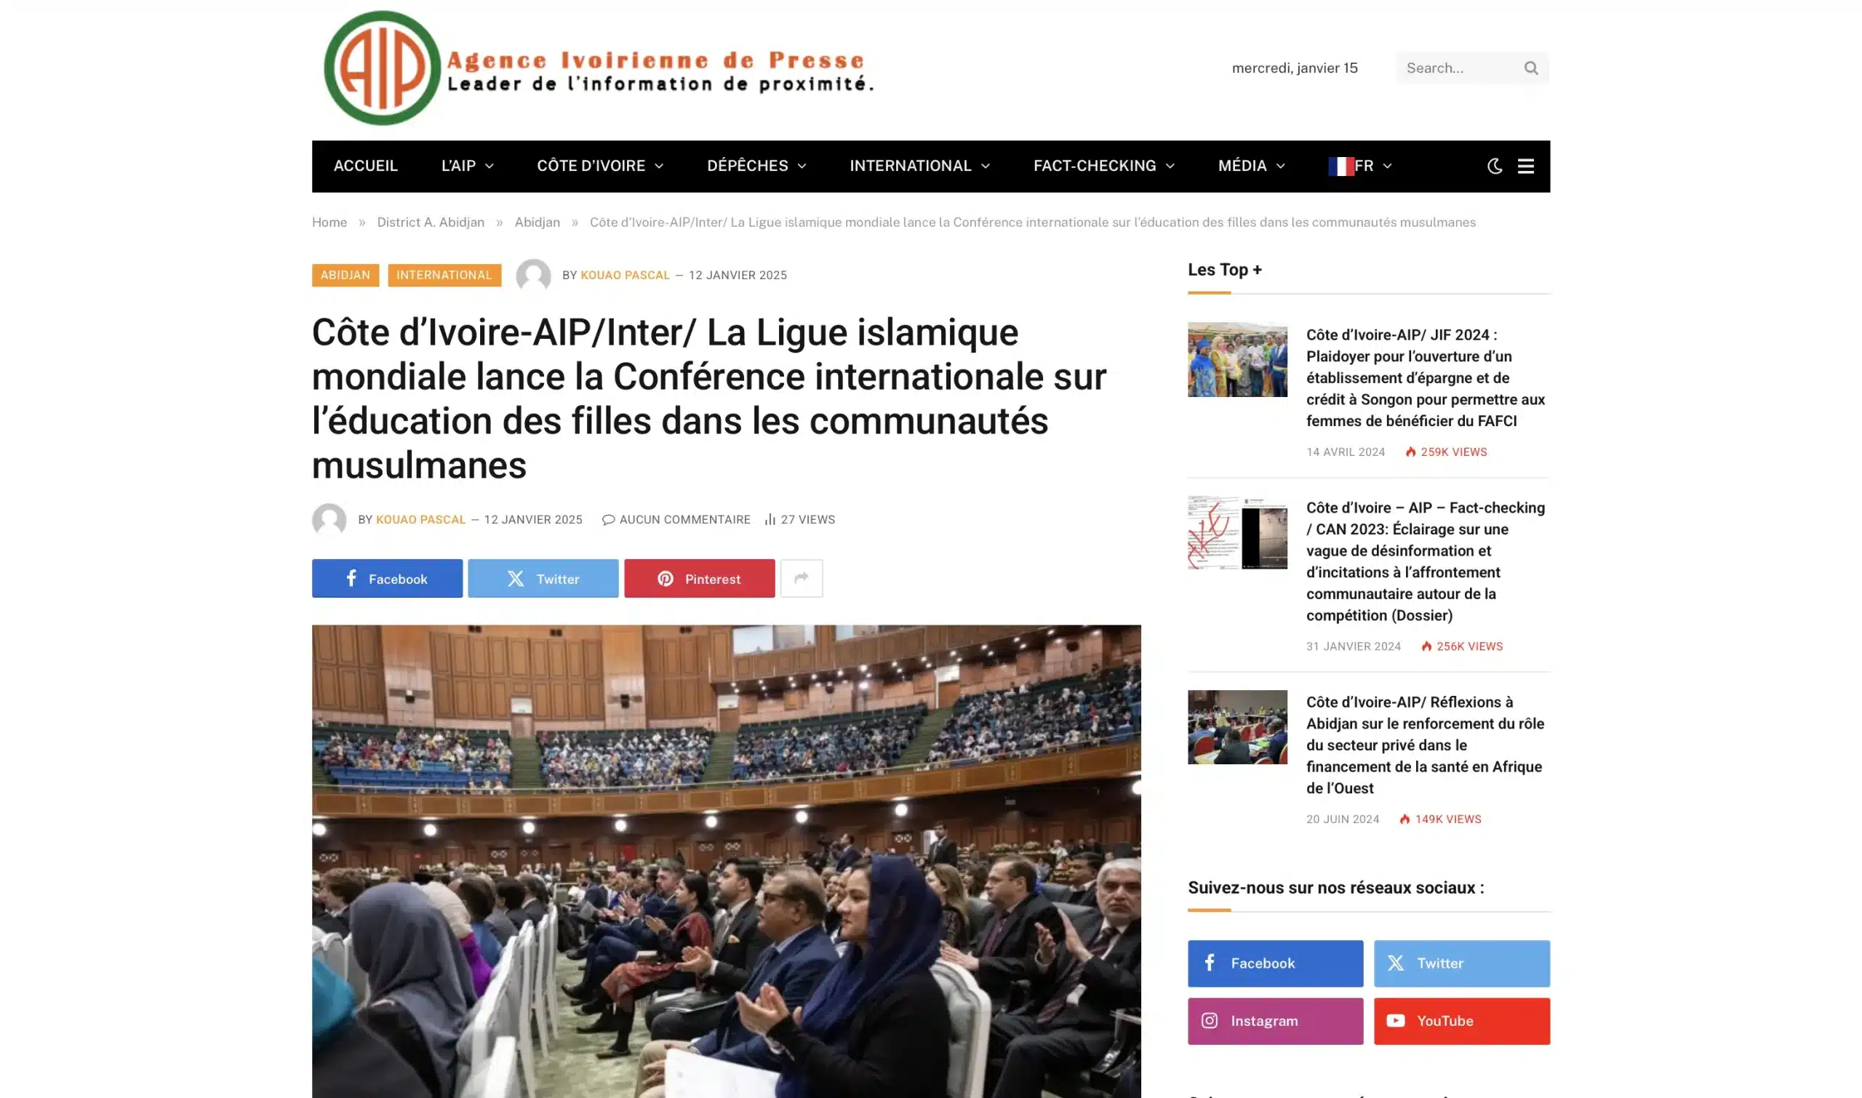Open YouTube channel sidebar button
1862x1098 pixels.
point(1462,1021)
